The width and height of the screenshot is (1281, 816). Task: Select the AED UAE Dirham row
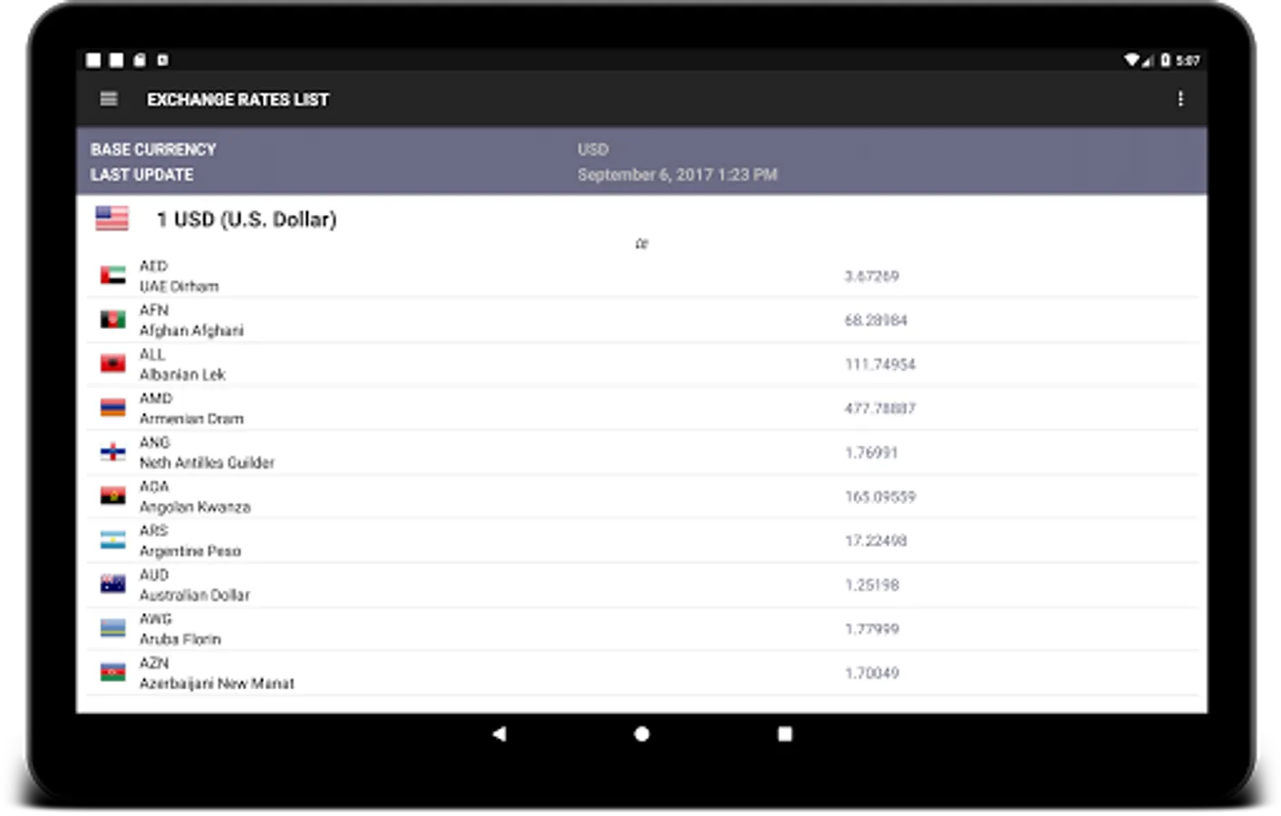pos(642,276)
